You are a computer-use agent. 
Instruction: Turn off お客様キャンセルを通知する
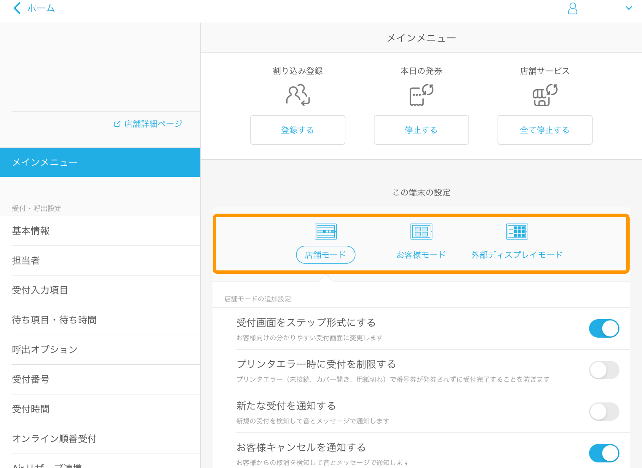(x=604, y=453)
